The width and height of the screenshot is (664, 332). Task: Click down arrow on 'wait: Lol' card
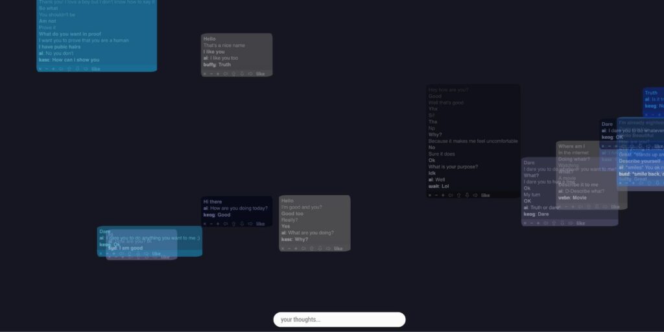point(466,195)
